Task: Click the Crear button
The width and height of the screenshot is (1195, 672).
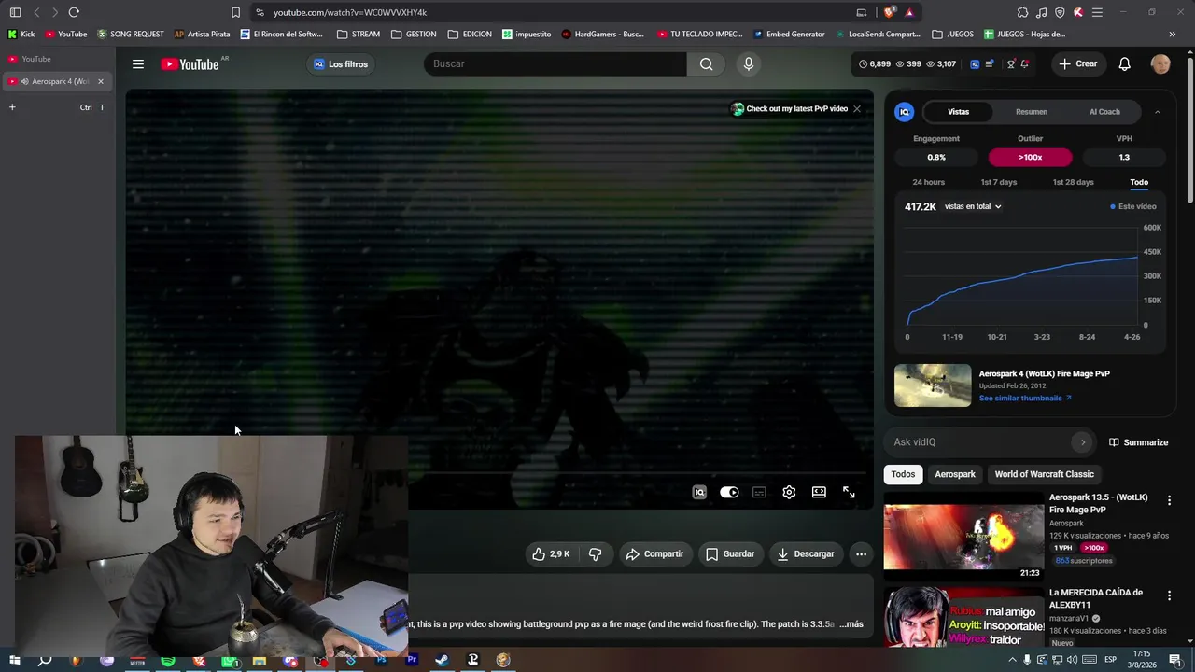Action: pyautogui.click(x=1077, y=64)
